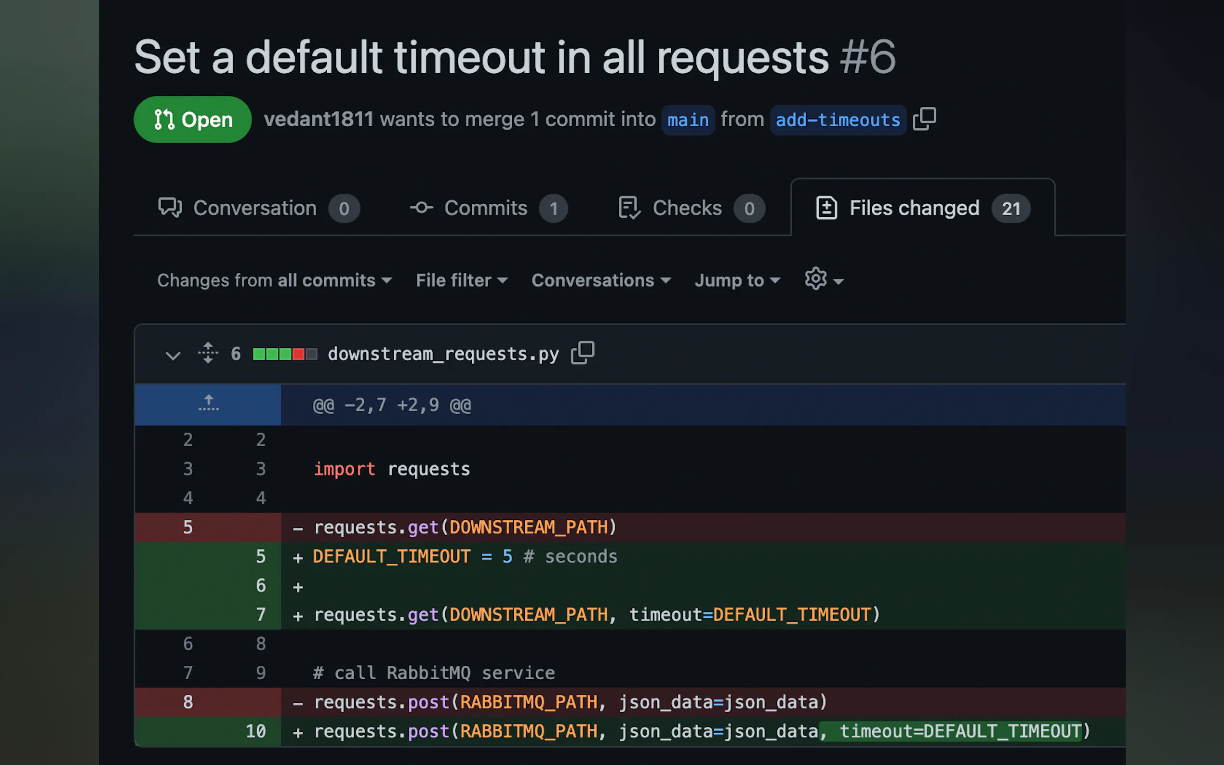The image size is (1224, 765).
Task: Copy the add-timeouts branch name icon
Action: click(924, 119)
